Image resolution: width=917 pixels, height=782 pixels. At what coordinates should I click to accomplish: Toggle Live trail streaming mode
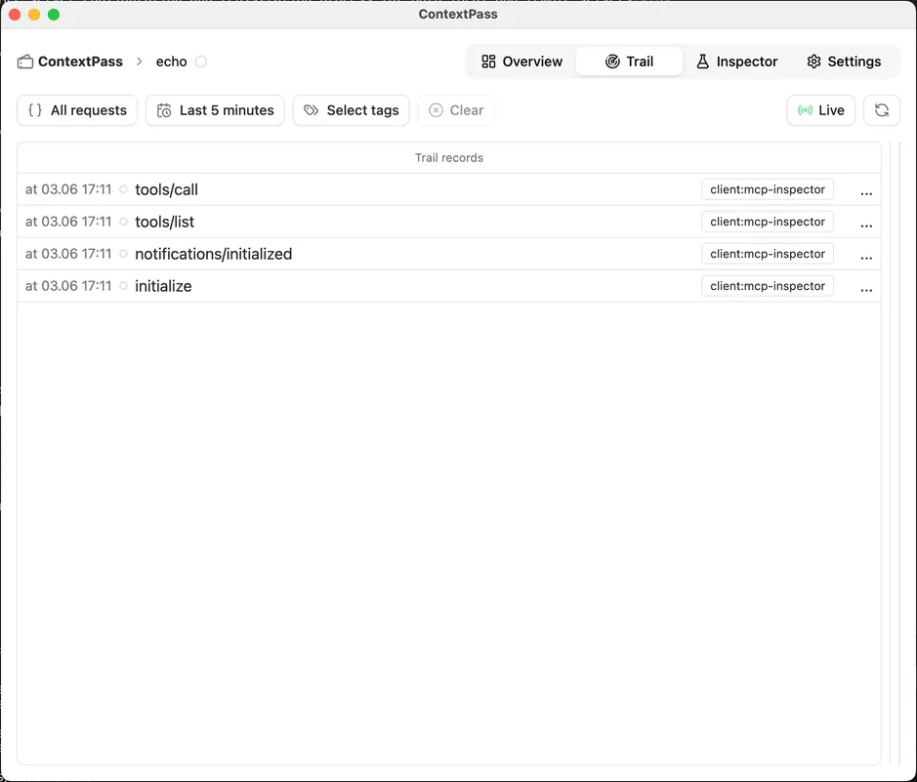point(820,110)
